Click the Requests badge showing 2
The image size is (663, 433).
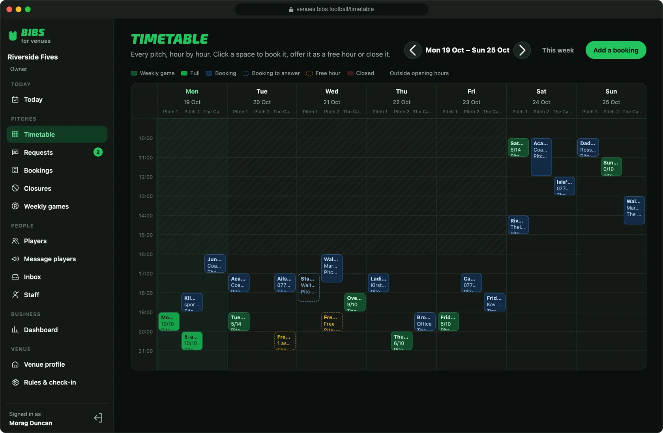click(98, 152)
